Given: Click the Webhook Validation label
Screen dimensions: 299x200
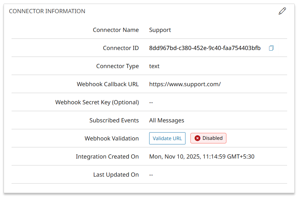Looking at the screenshot, I should (x=112, y=138).
